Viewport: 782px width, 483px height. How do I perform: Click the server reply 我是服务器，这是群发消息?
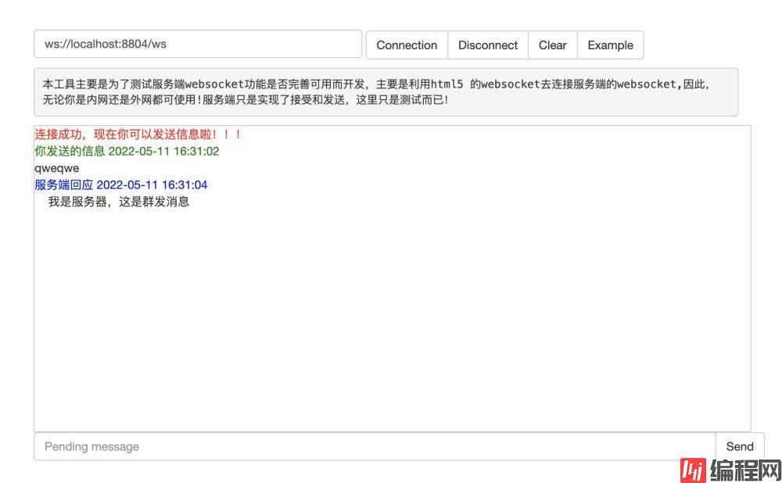(x=118, y=202)
